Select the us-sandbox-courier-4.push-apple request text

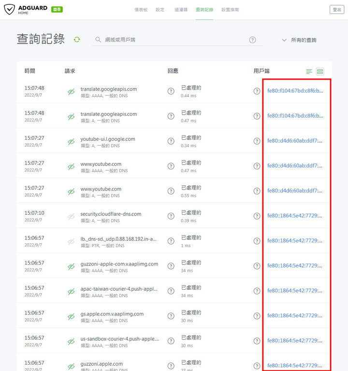coord(120,339)
